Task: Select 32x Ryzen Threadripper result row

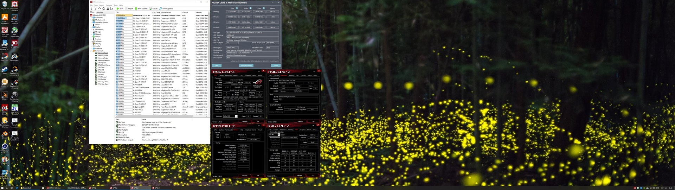Action: click(x=162, y=24)
